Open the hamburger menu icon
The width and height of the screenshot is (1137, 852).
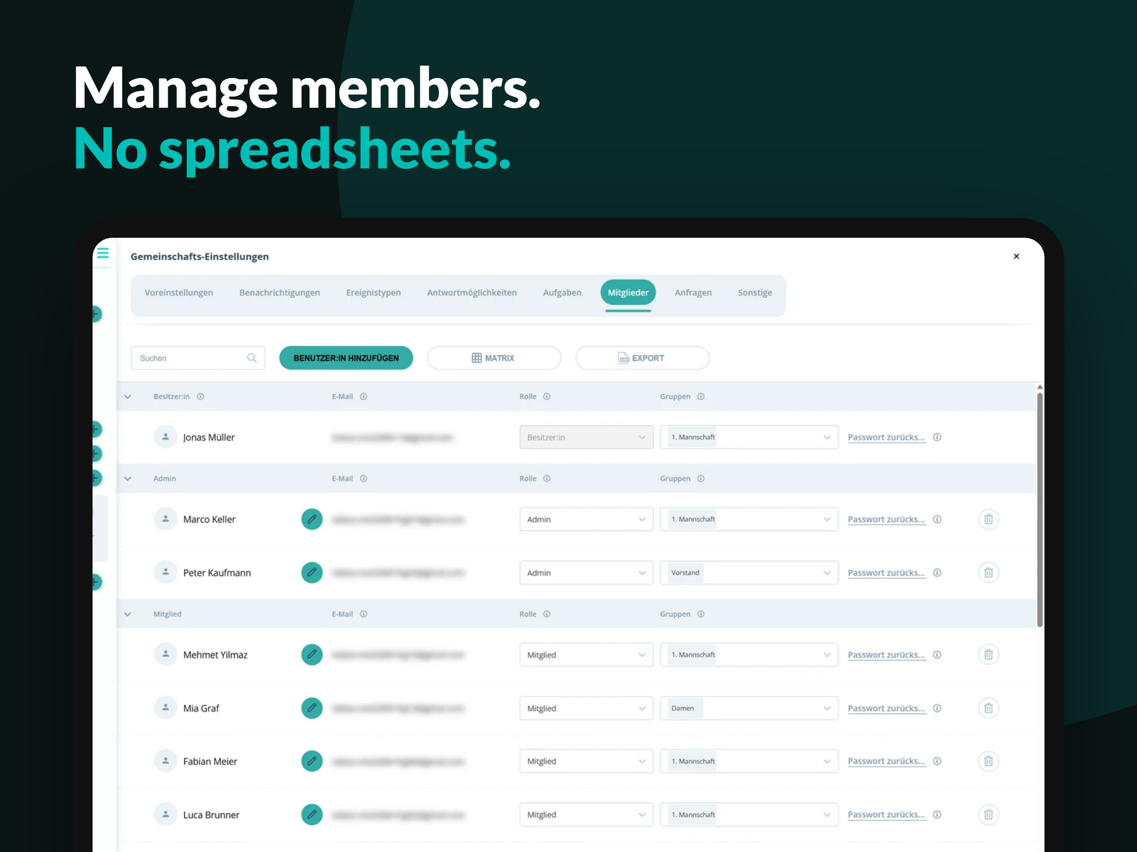(103, 253)
